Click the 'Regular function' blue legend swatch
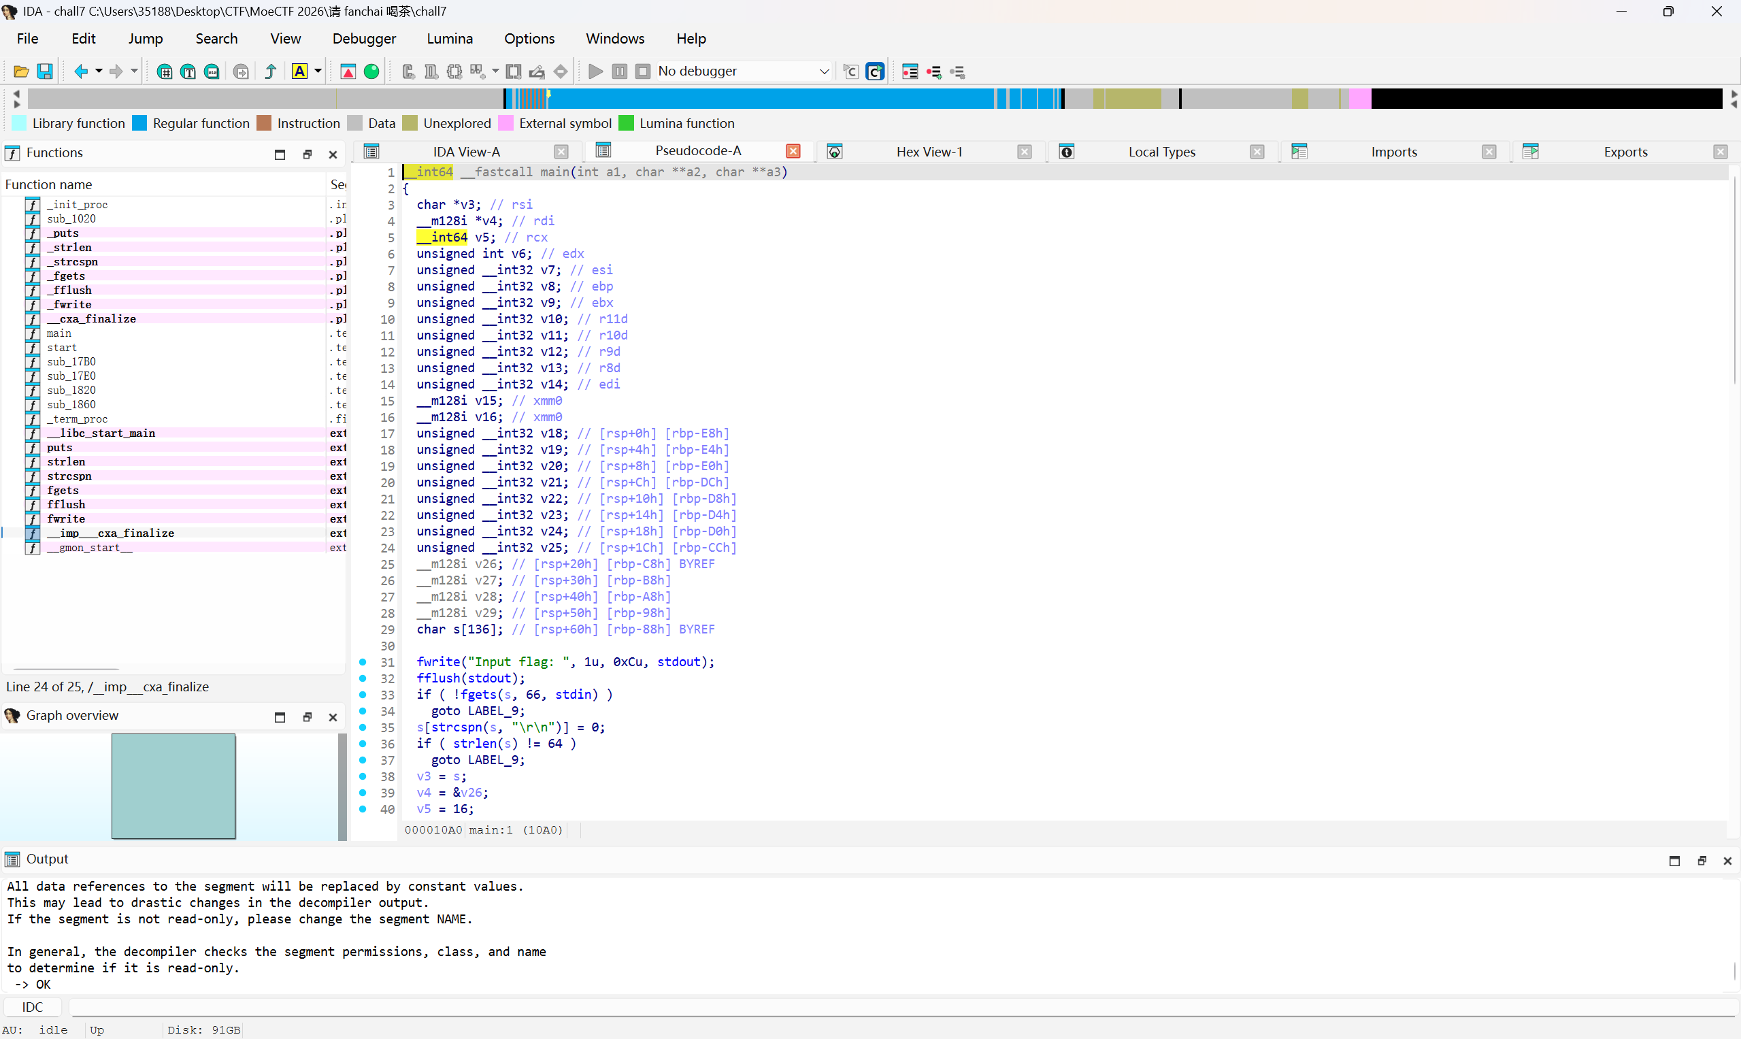The image size is (1741, 1039). (x=140, y=123)
